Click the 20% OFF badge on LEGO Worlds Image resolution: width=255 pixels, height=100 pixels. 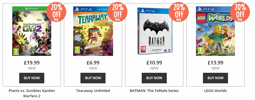[x=240, y=12]
